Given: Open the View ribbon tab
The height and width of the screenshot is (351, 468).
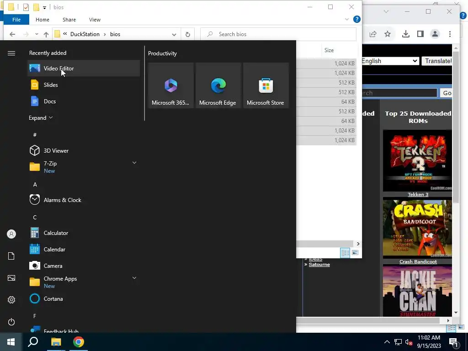Looking at the screenshot, I should tap(95, 19).
